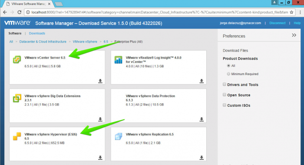This screenshot has height=165, width=304.
Task: Select the VMware Software Manager browser tab
Action: (x=28, y=4)
